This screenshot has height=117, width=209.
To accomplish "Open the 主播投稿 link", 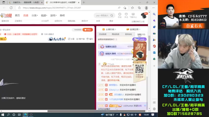I will click(109, 29).
